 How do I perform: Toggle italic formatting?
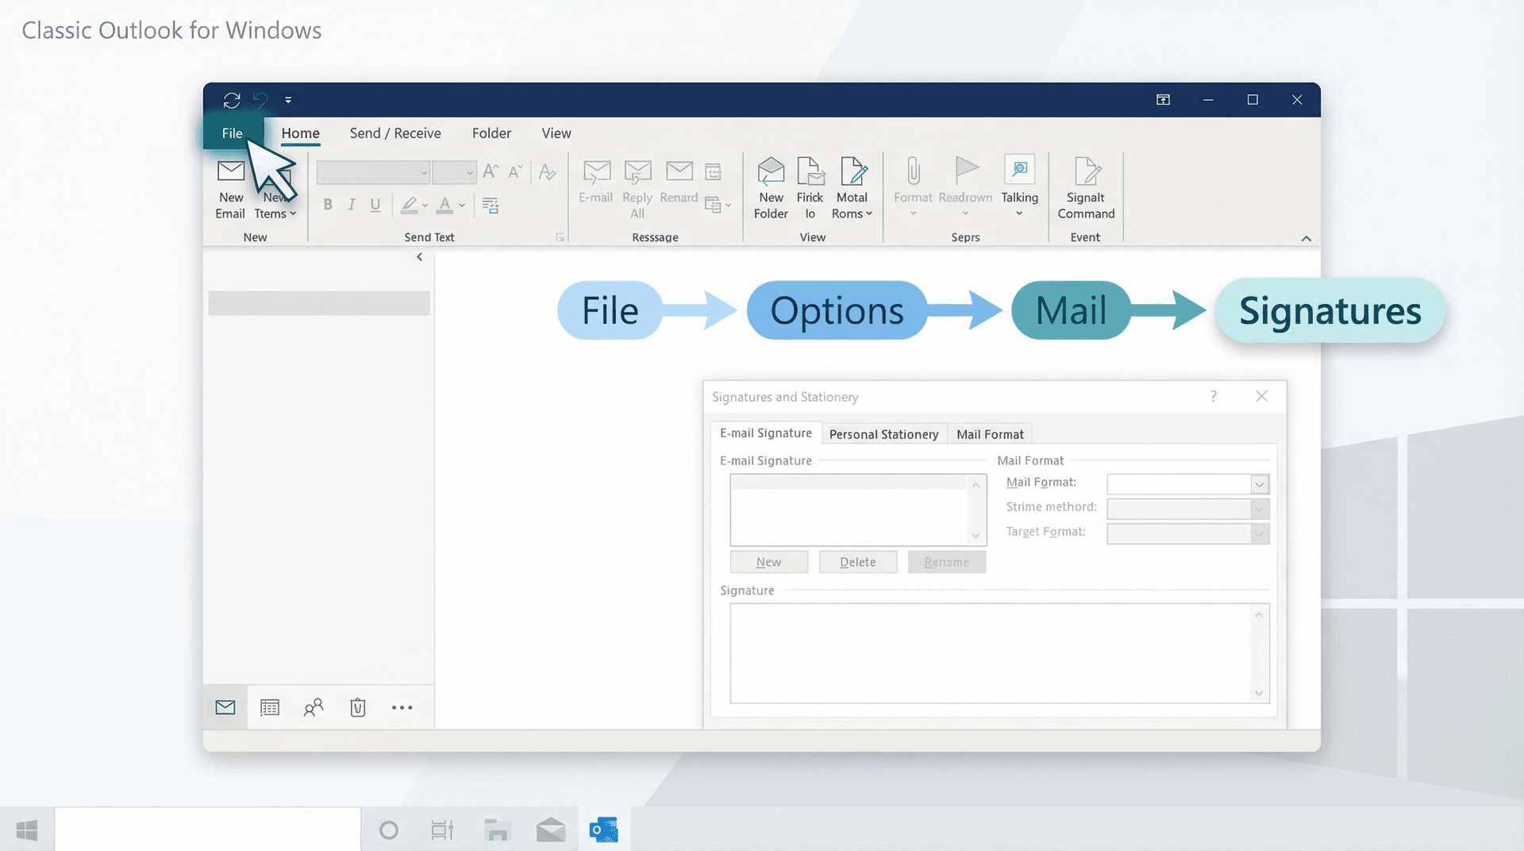351,205
